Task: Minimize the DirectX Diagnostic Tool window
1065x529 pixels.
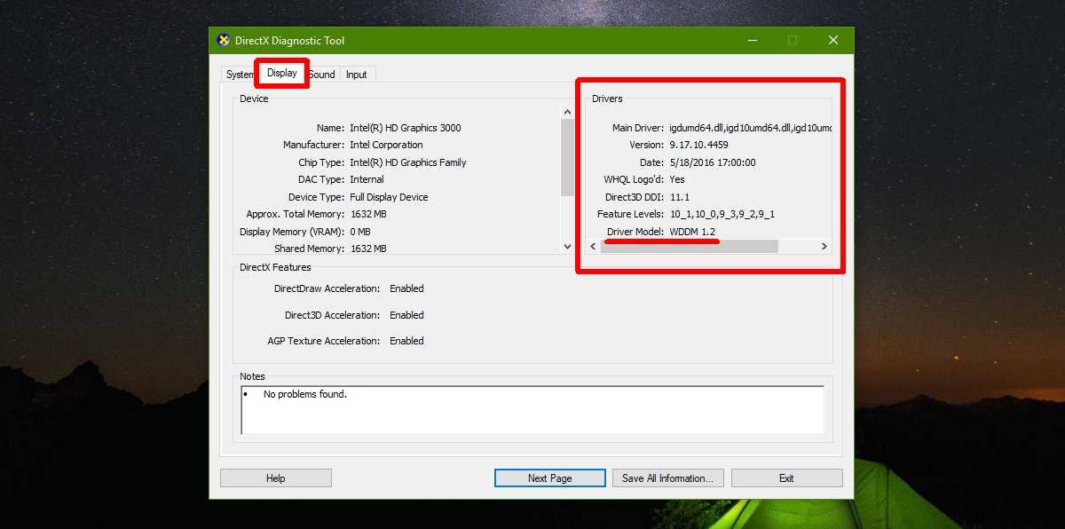Action: pyautogui.click(x=752, y=41)
